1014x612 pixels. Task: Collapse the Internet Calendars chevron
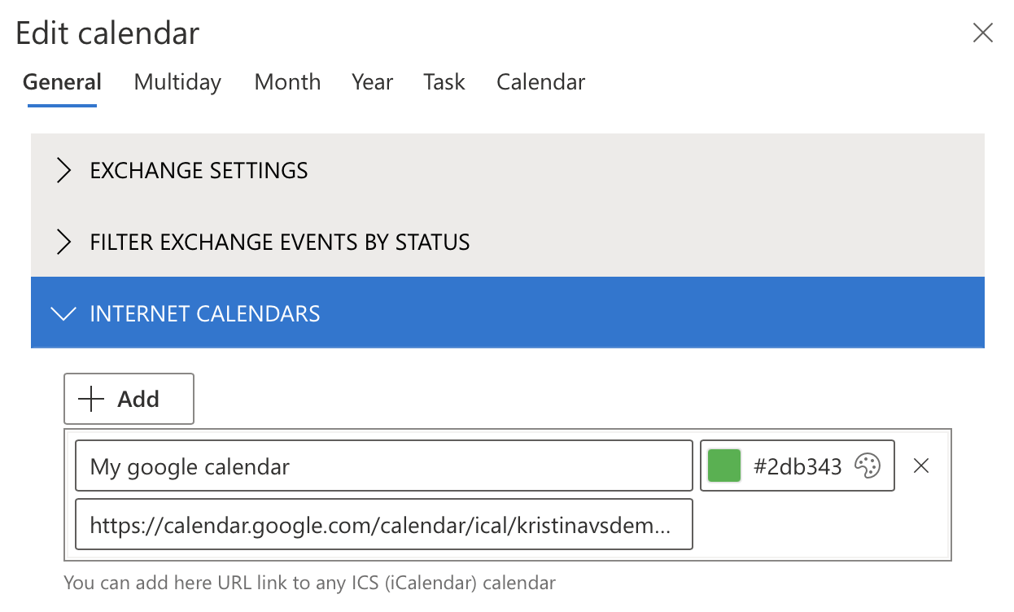[x=63, y=314]
